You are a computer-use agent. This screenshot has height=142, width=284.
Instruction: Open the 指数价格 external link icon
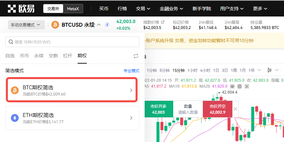tap(163, 22)
